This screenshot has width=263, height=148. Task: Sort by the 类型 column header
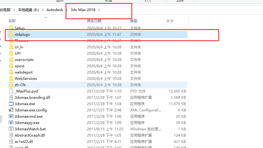(x=134, y=21)
